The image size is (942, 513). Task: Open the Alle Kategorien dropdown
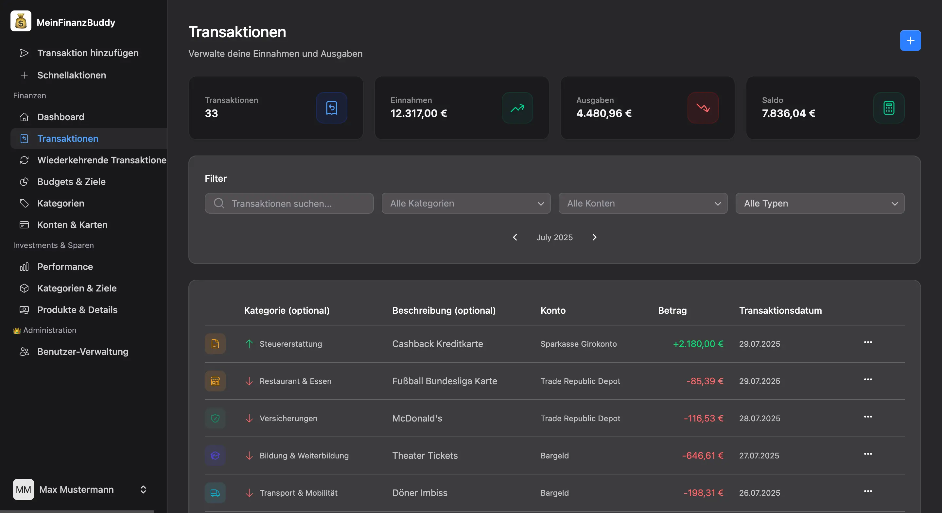[466, 203]
